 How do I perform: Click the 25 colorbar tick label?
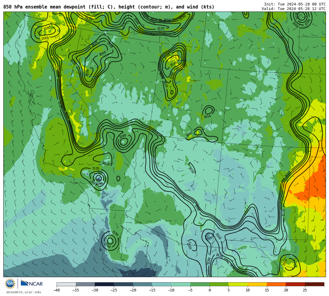click(305, 290)
